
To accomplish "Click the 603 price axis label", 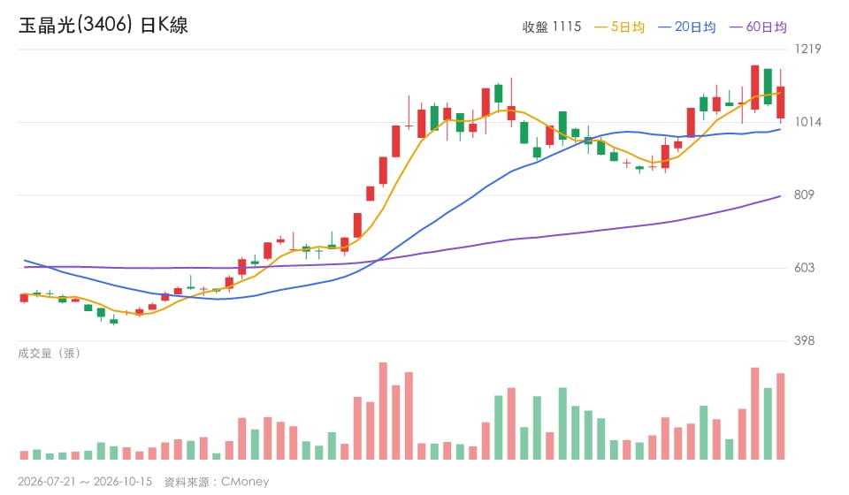I will [x=804, y=268].
